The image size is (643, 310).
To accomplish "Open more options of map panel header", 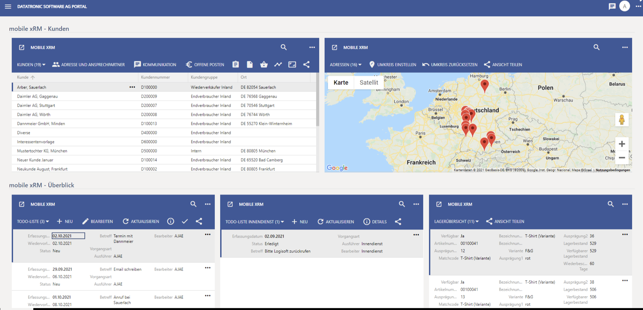I will tap(625, 48).
